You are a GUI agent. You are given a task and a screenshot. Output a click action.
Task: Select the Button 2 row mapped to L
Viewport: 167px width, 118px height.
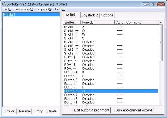pyautogui.click(x=111, y=76)
